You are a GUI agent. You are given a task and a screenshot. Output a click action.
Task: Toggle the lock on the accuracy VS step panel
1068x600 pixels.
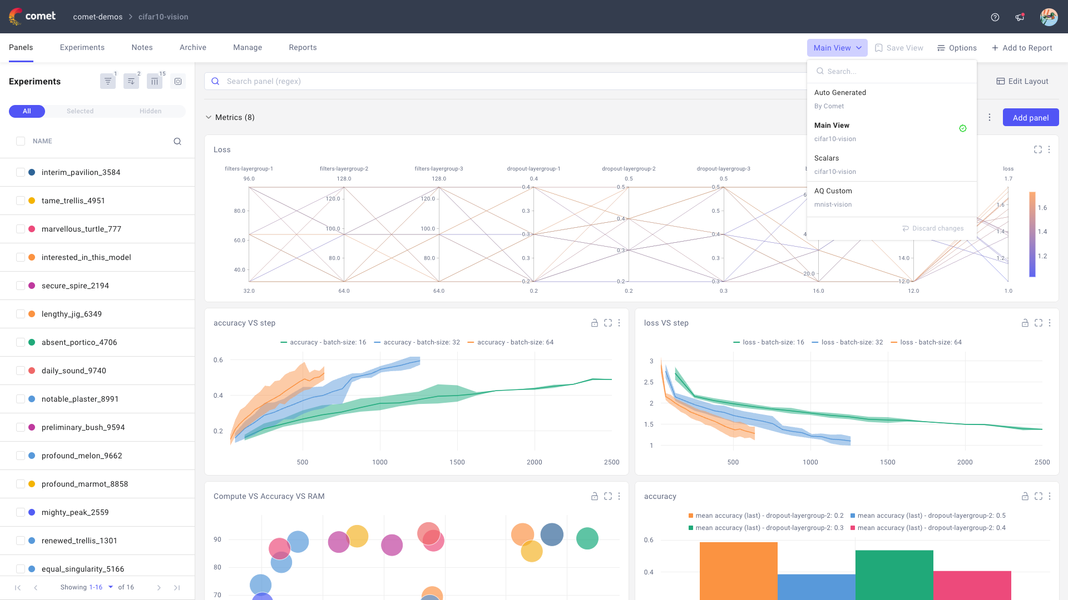pos(594,323)
